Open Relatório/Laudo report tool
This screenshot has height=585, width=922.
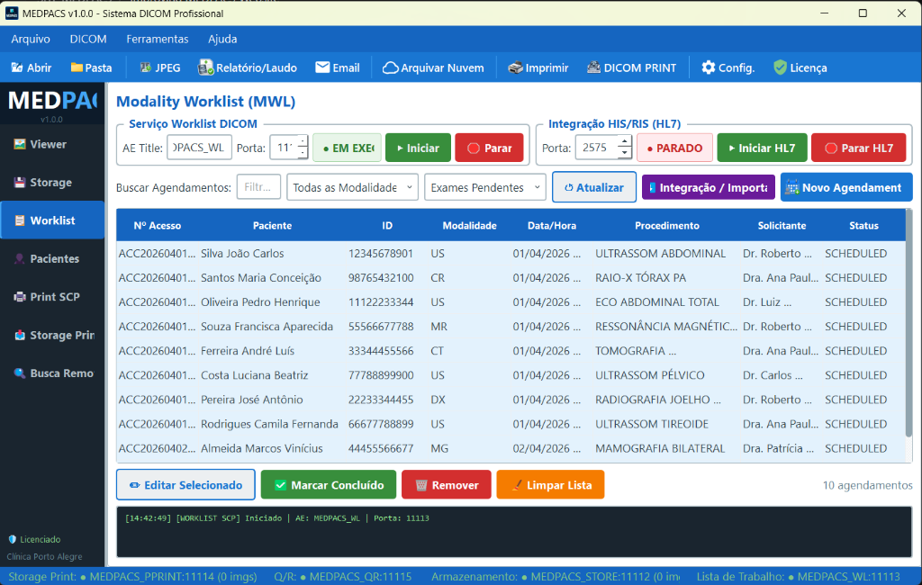247,67
